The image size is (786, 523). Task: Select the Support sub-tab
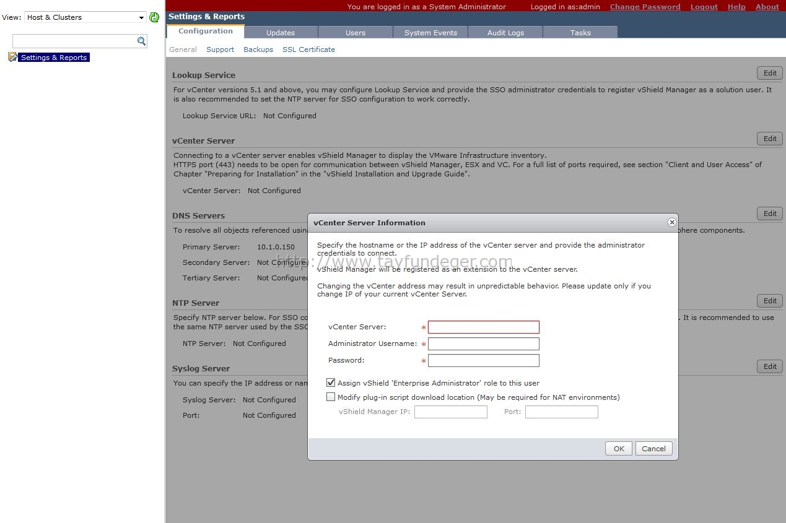[x=220, y=50]
